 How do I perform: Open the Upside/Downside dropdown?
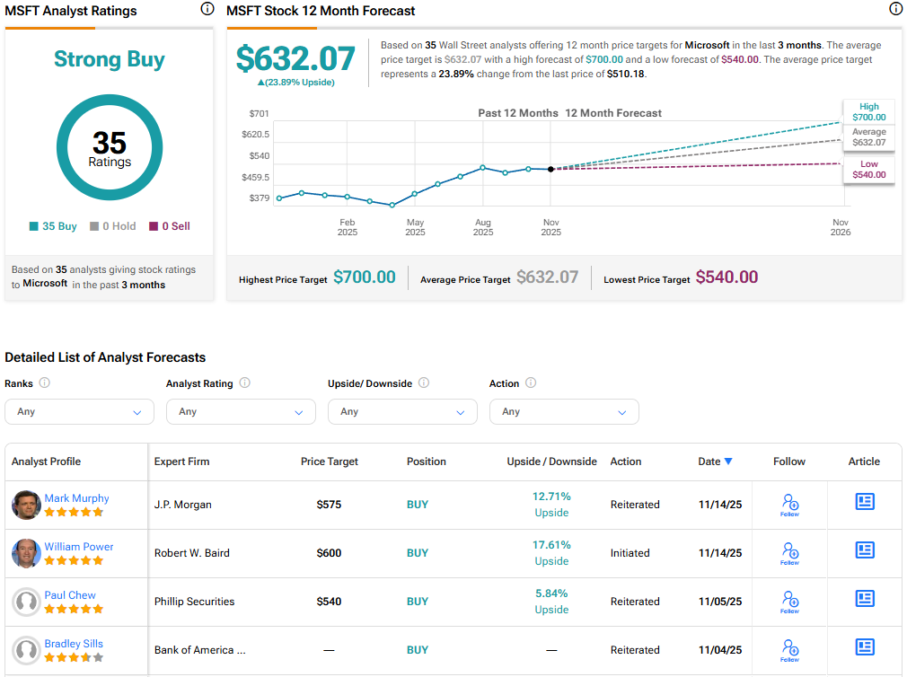pos(402,412)
